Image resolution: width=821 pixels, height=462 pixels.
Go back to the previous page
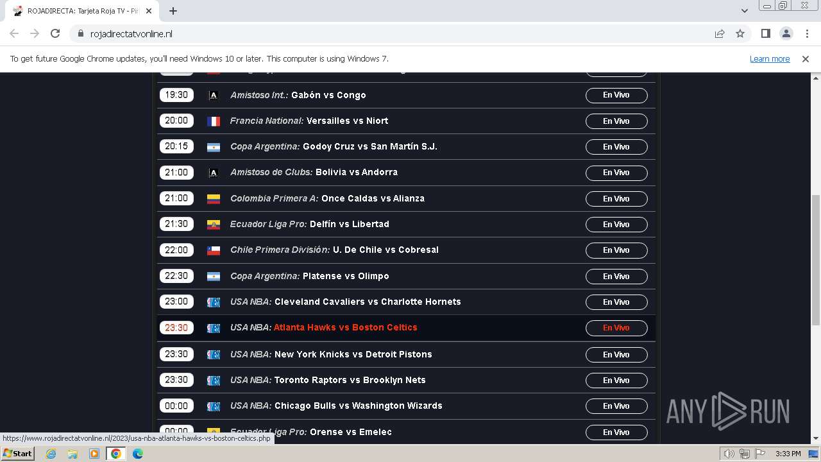(x=14, y=34)
